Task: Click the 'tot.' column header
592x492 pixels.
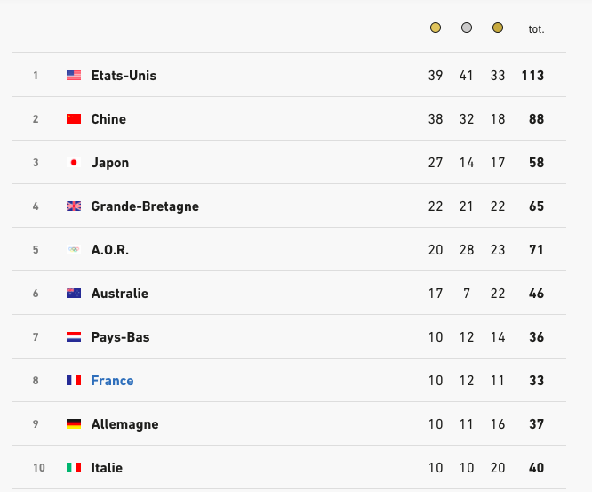Action: point(536,29)
